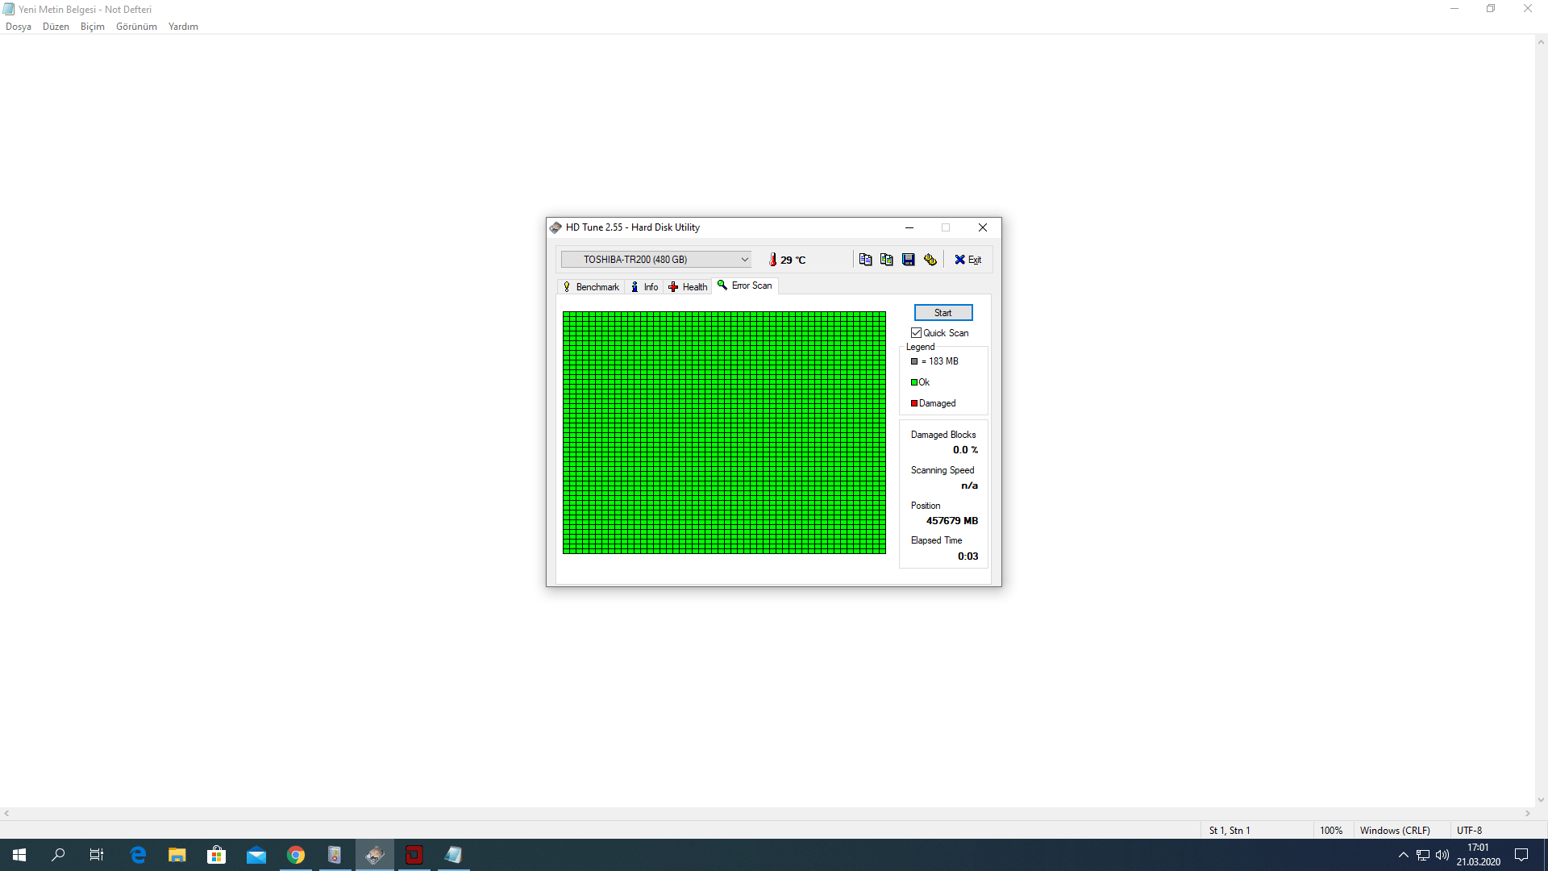Click the Exit button in HD Tune
Image resolution: width=1548 pixels, height=871 pixels.
coord(967,260)
